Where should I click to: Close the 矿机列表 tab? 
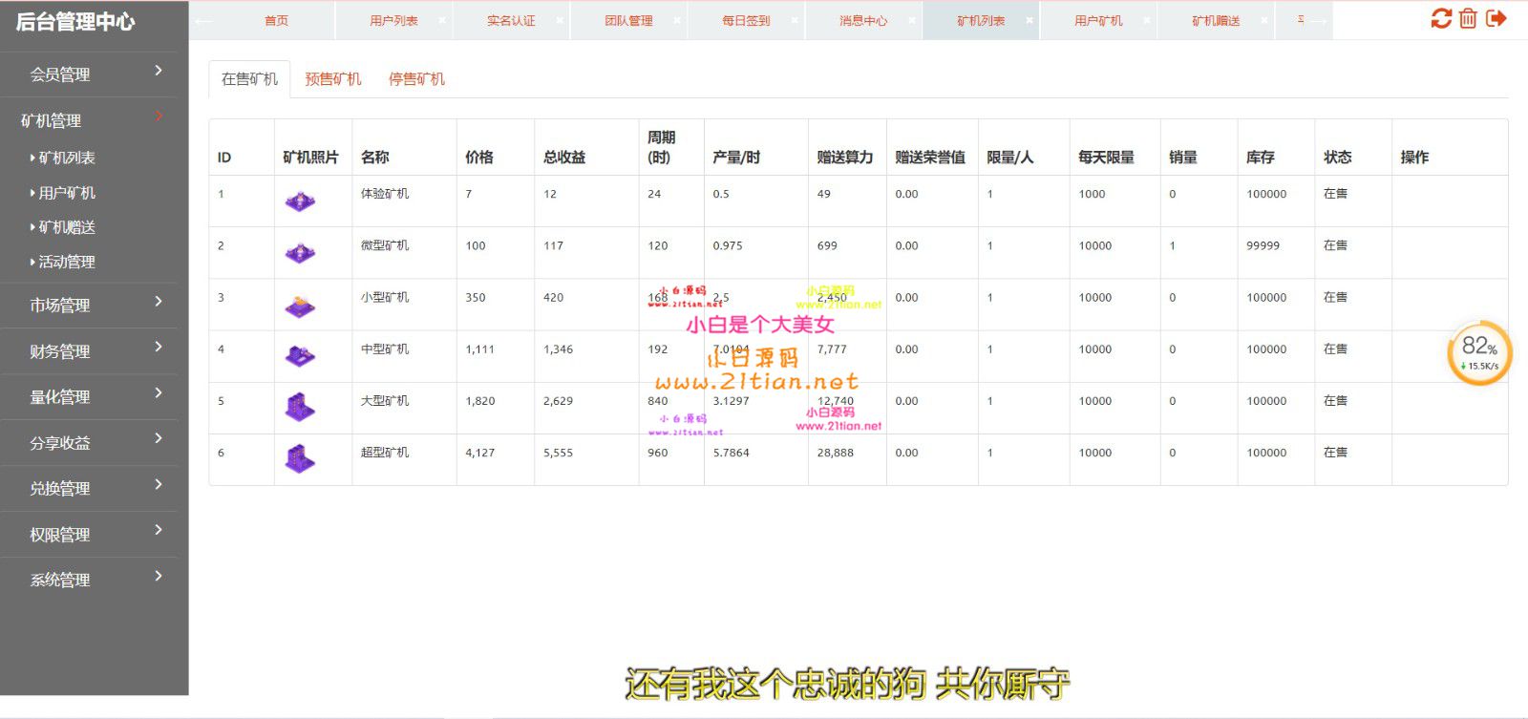[1029, 20]
